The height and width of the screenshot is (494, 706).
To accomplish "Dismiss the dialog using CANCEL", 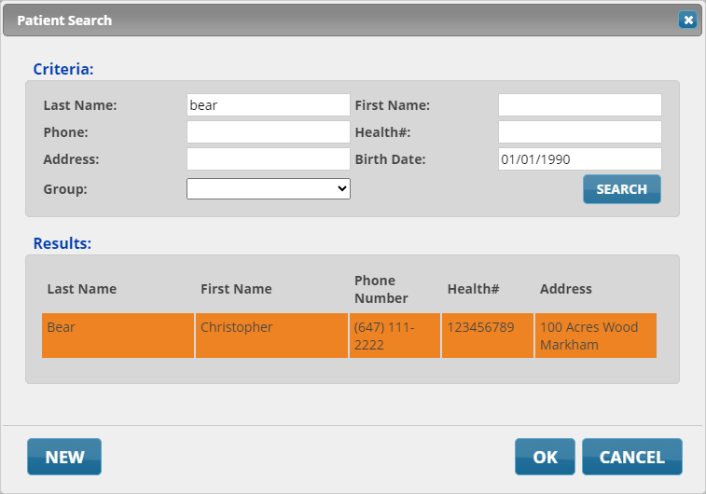I will (631, 457).
